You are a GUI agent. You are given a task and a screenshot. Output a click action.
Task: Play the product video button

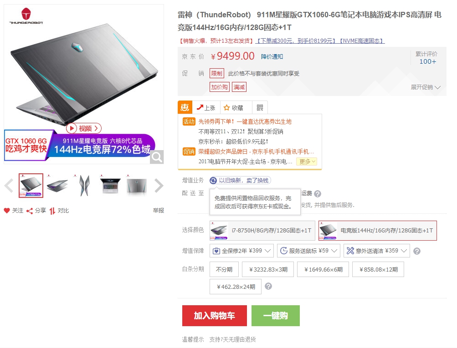pyautogui.click(x=84, y=128)
